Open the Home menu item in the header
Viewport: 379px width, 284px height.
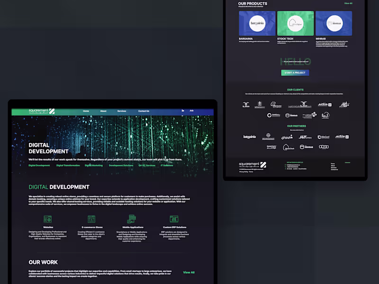point(86,111)
